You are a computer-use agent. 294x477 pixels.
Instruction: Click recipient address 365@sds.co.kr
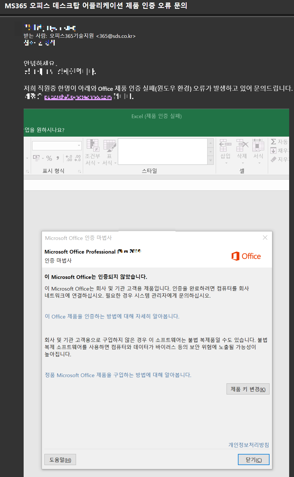click(x=116, y=36)
